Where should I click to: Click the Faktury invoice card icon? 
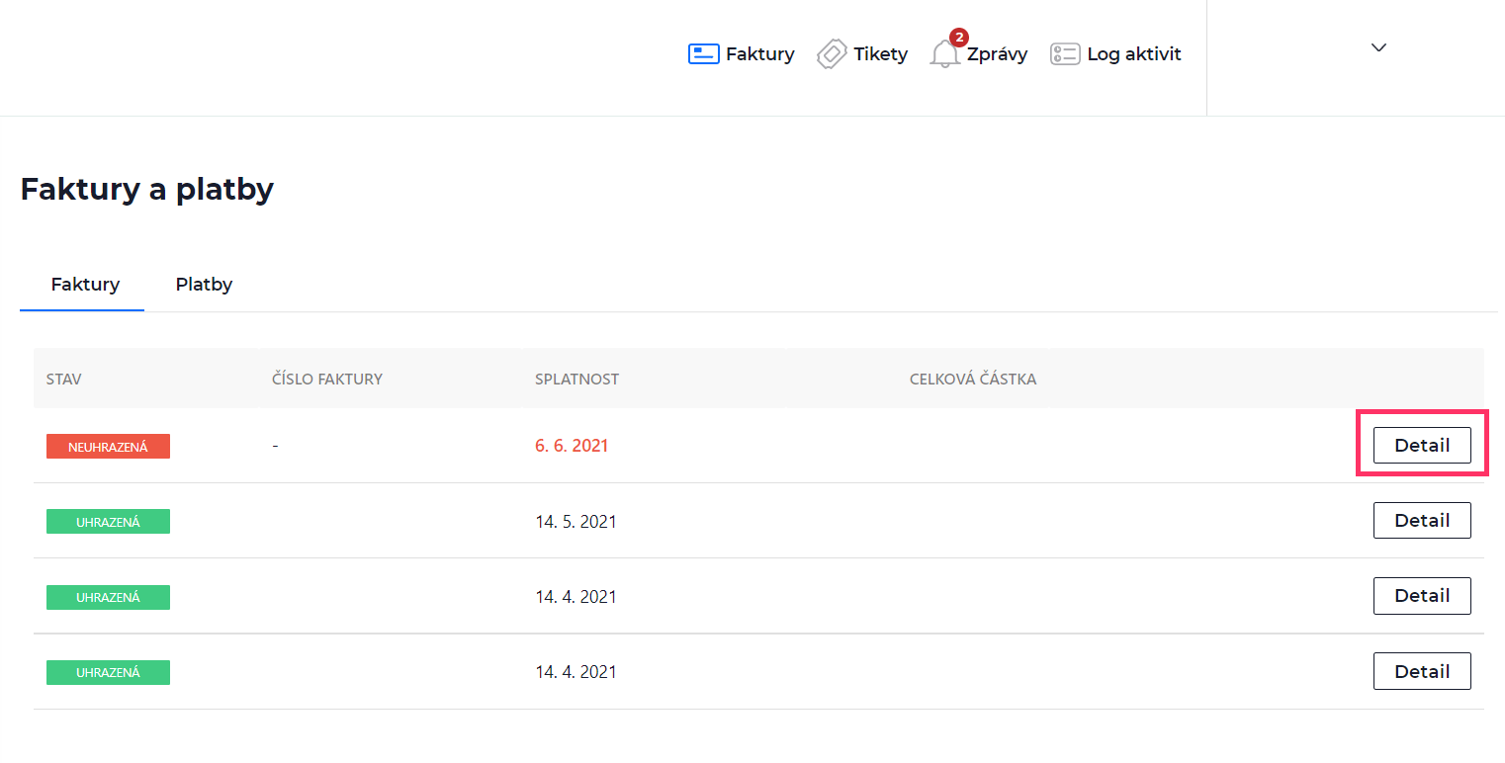pyautogui.click(x=703, y=54)
